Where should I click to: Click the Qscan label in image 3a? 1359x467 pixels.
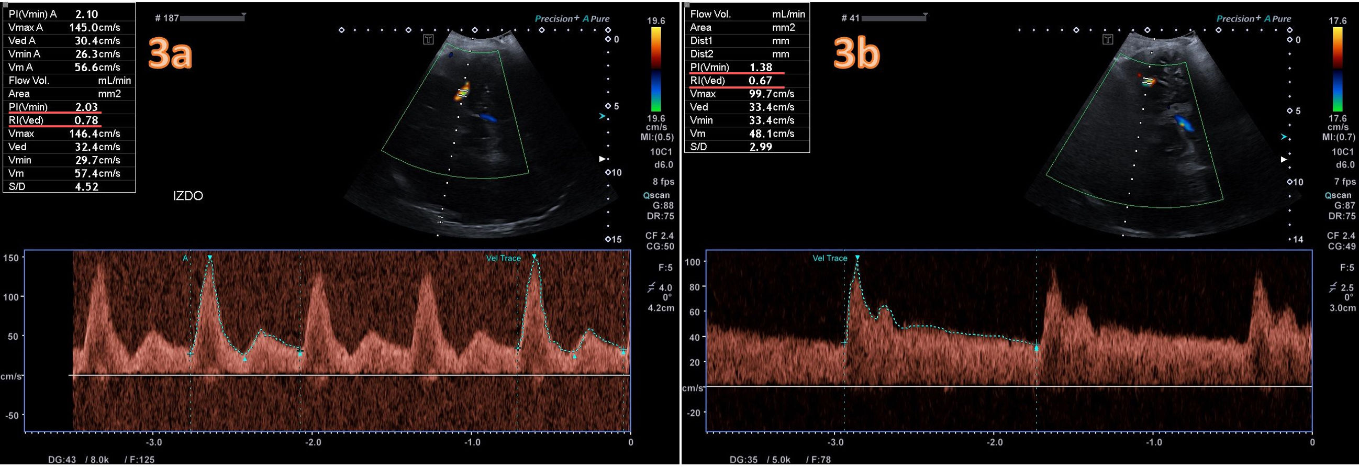(656, 195)
